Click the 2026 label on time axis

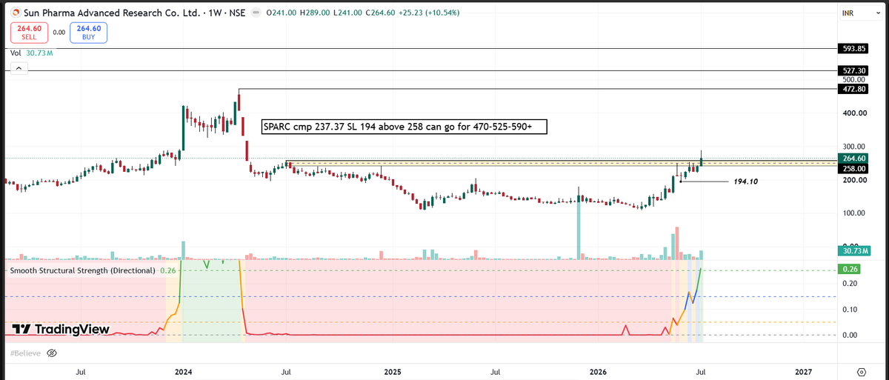point(599,371)
